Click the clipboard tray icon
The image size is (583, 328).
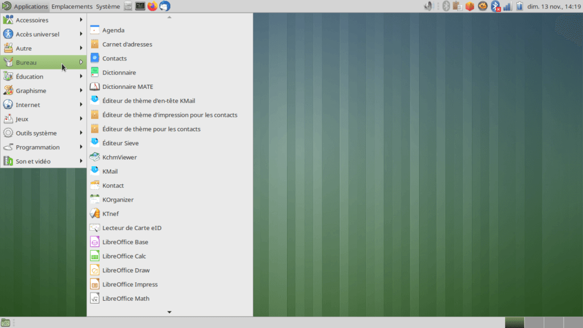458,6
